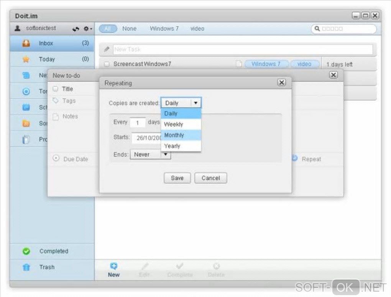Image resolution: width=391 pixels, height=297 pixels.
Task: Select the None tag filter
Action: pos(130,29)
